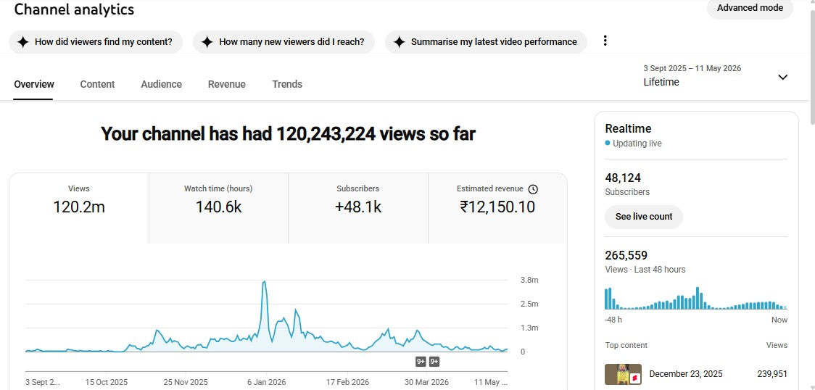The image size is (815, 390).
Task: Click the '239,951' views value
Action: tap(772, 374)
